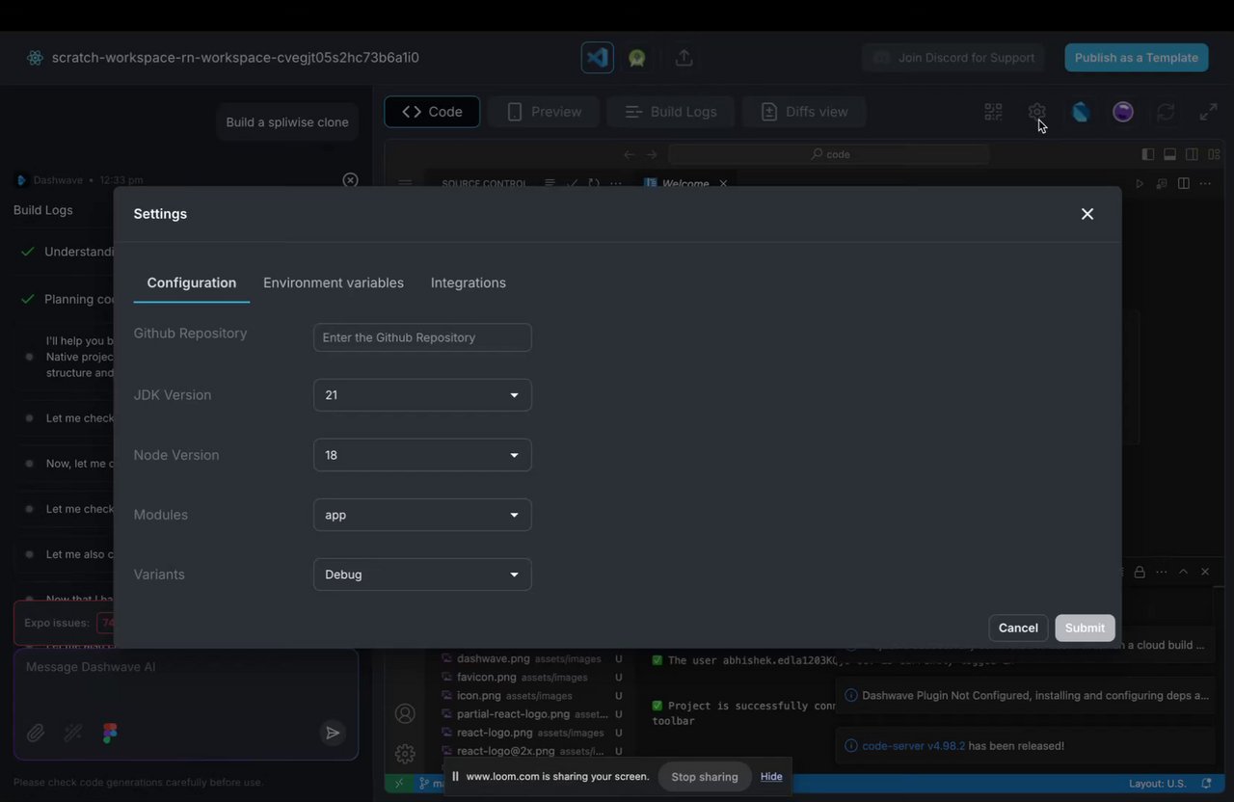Open the VS Code editor icon in header
The image size is (1234, 802).
click(x=598, y=58)
